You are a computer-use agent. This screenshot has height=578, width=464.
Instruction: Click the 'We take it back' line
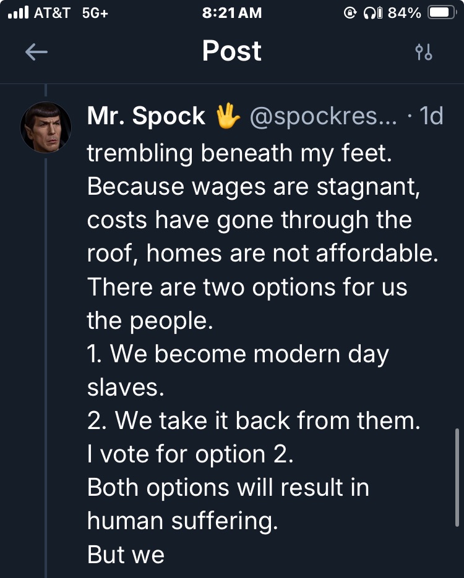[x=254, y=421]
